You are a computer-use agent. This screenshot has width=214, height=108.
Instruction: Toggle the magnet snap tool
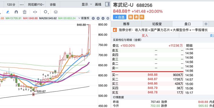coord(16,12)
